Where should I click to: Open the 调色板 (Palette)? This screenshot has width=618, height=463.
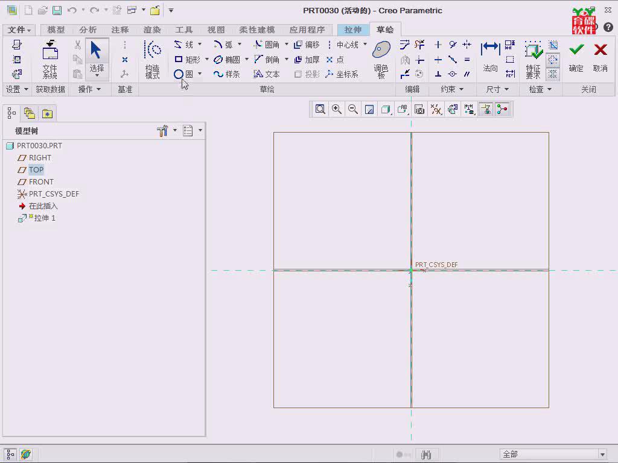coord(381,60)
